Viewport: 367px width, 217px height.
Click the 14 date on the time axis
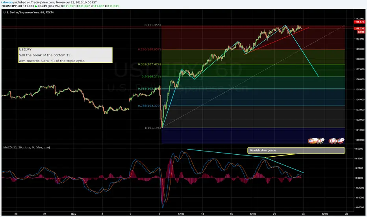[202, 214]
